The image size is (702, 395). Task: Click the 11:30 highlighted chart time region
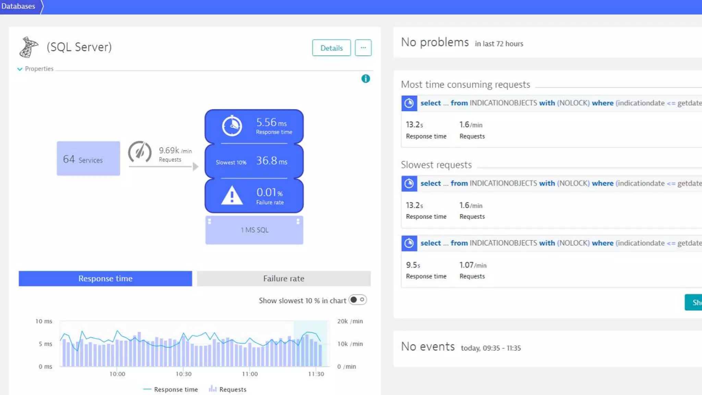coord(310,343)
